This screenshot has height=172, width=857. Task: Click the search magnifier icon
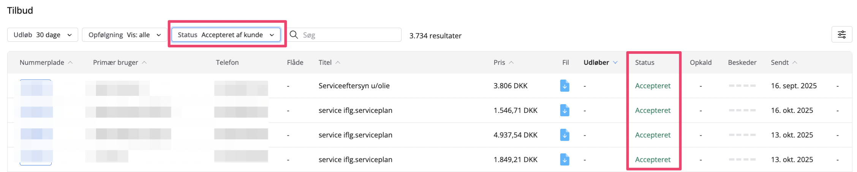click(x=294, y=35)
